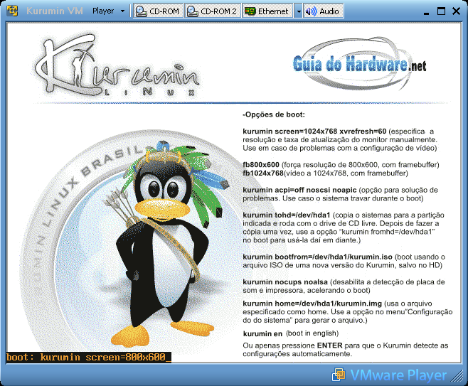Click the 'fb800x600' boot option text
The image size is (468, 386).
tap(261, 165)
